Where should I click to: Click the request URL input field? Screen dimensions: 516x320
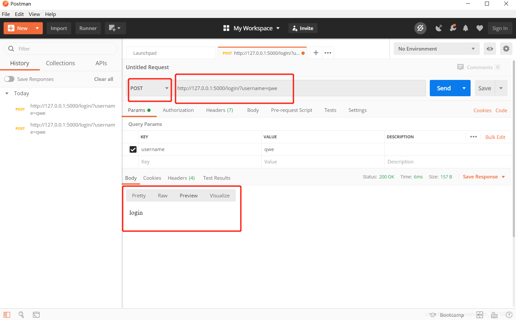tap(299, 88)
